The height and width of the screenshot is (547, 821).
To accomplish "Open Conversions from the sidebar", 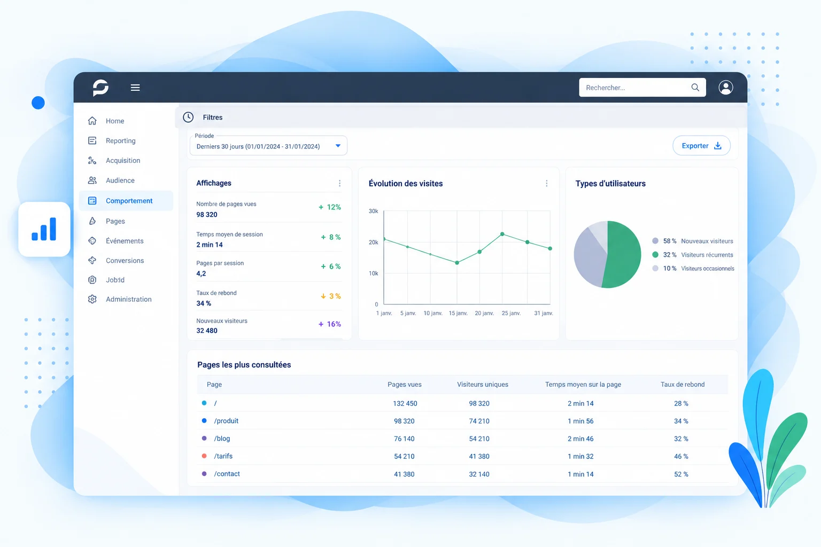I will (x=125, y=261).
